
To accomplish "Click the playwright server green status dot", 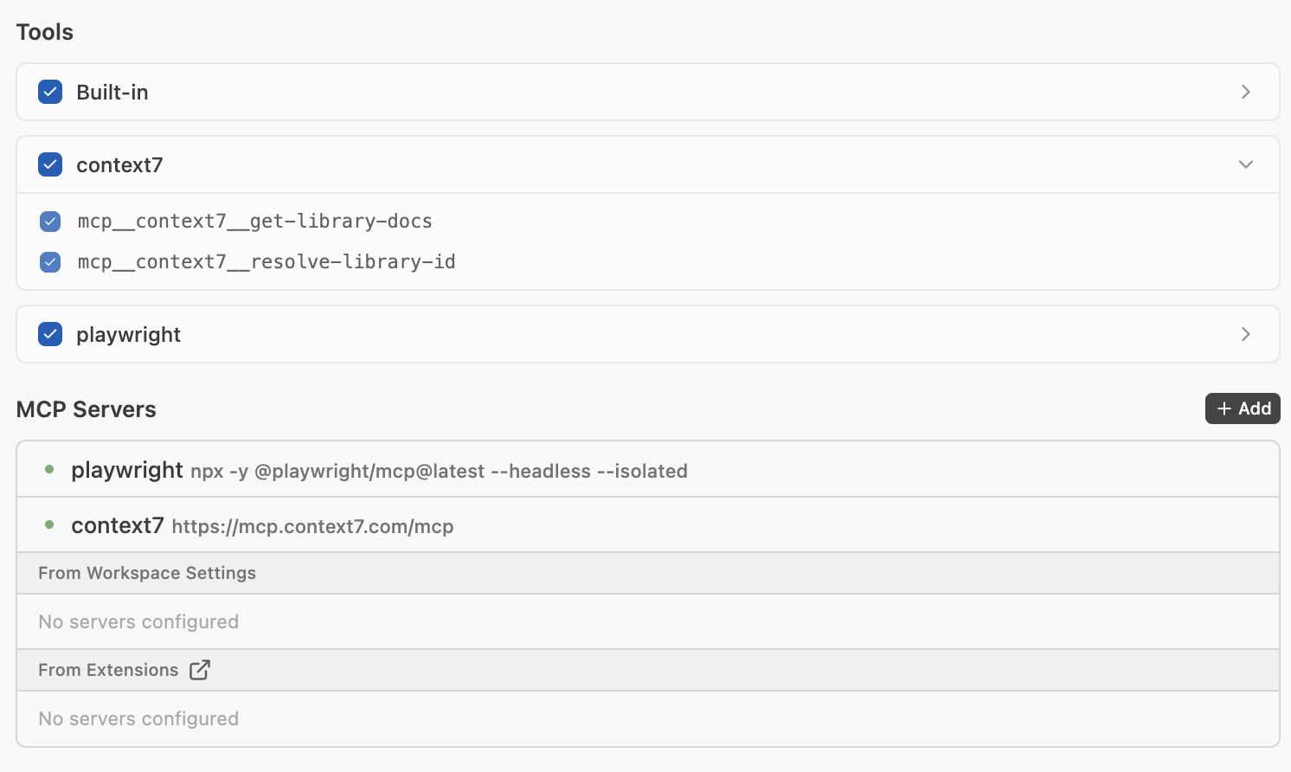I will pyautogui.click(x=49, y=470).
